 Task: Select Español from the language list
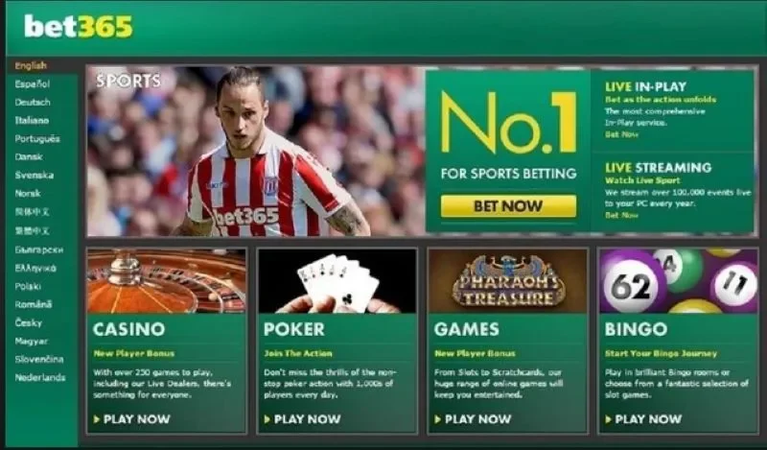click(x=33, y=83)
